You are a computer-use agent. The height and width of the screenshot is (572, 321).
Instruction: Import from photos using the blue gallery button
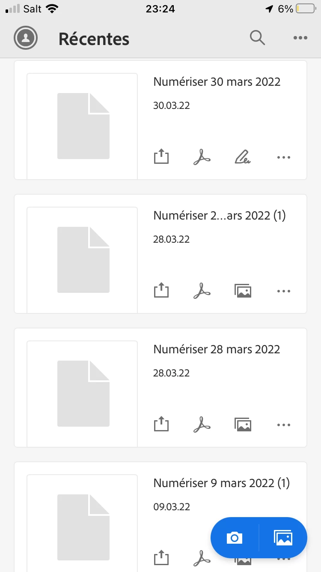click(x=283, y=537)
